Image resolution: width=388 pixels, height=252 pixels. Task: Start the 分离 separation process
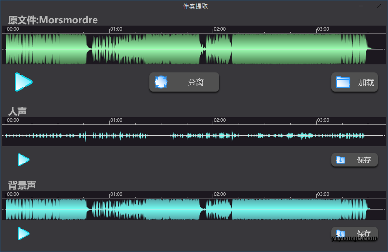click(184, 82)
